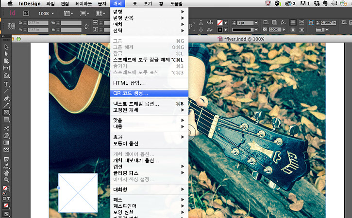Select the Content Collector tool
352x218 pixels.
6,75
